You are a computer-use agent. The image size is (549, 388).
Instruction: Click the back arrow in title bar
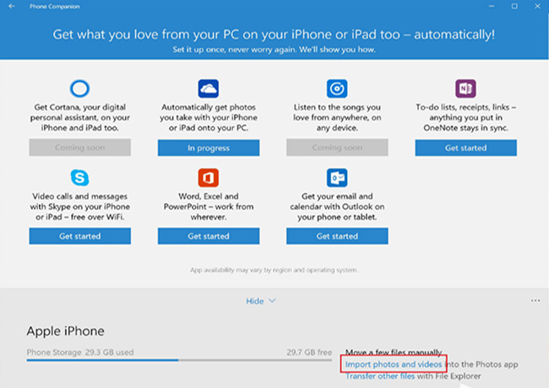[12, 6]
